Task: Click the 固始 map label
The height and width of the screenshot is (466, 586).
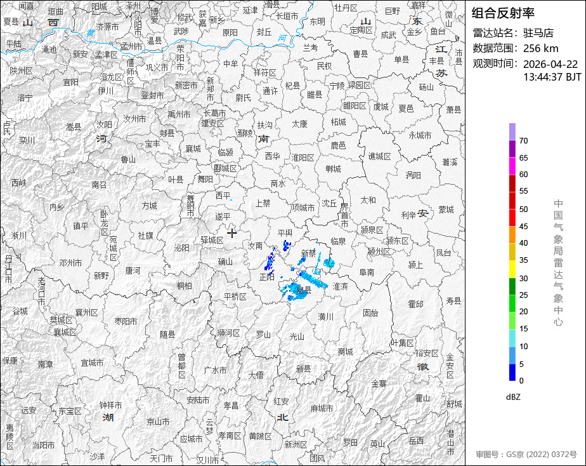Action: click(x=370, y=312)
